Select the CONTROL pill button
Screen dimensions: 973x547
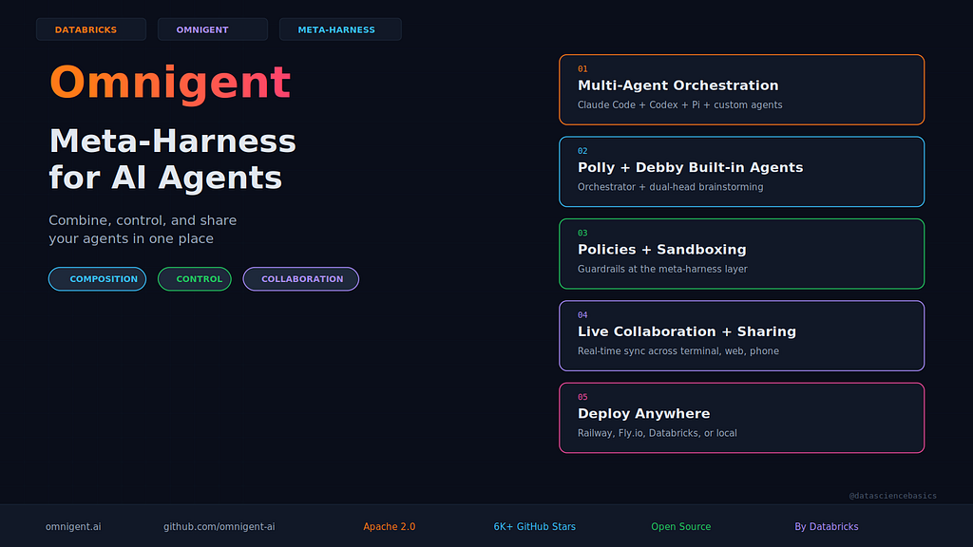pos(194,279)
